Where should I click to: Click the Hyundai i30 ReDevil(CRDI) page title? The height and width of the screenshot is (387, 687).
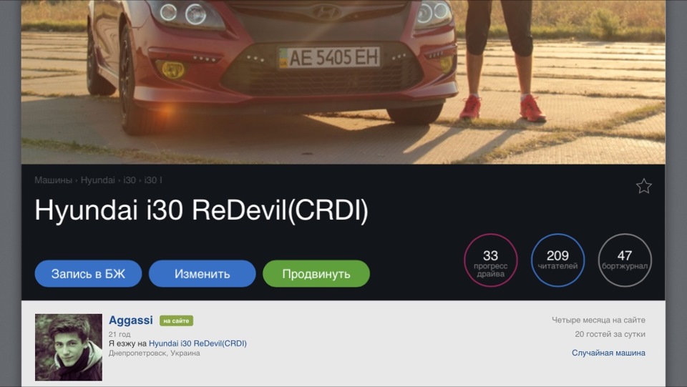[x=201, y=210]
